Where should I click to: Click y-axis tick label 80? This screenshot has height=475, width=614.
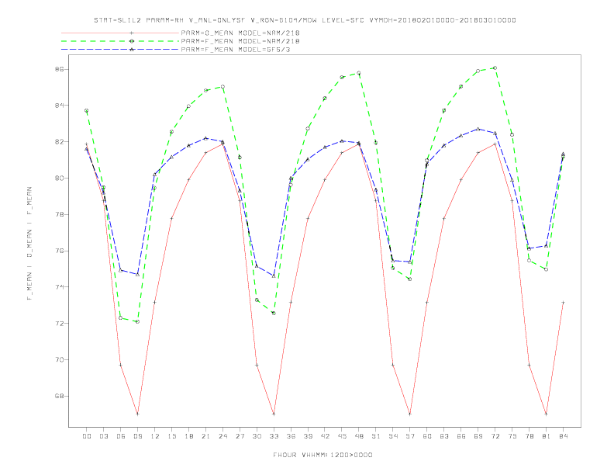click(x=60, y=178)
